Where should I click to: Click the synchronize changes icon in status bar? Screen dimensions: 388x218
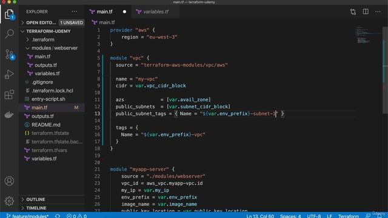[58, 216]
